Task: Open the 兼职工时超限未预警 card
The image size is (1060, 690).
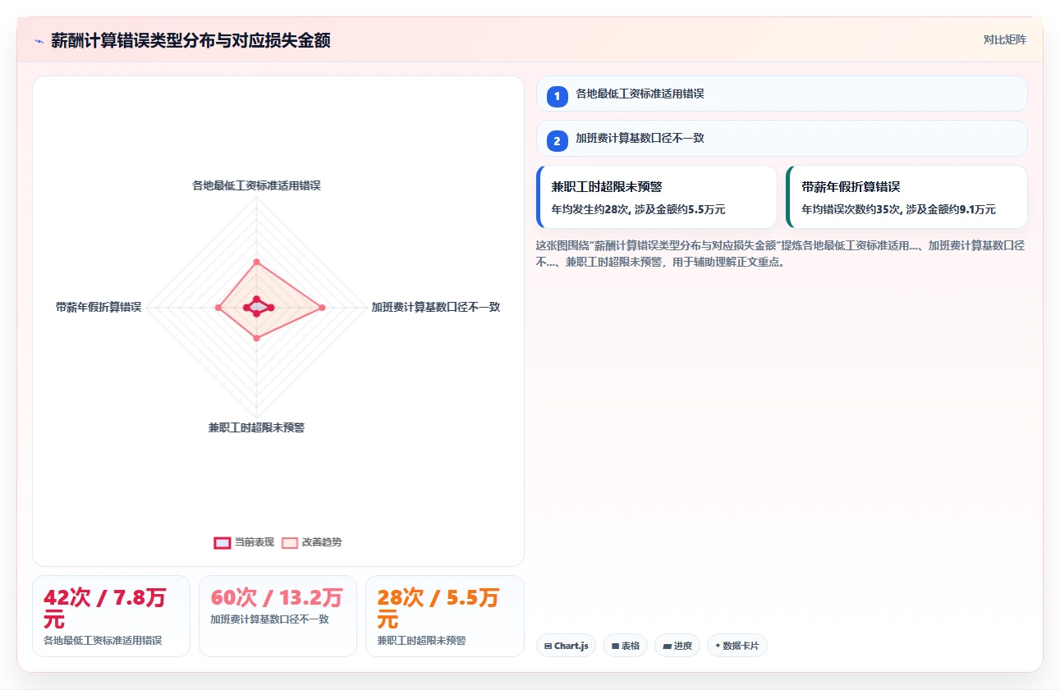Action: 656,197
